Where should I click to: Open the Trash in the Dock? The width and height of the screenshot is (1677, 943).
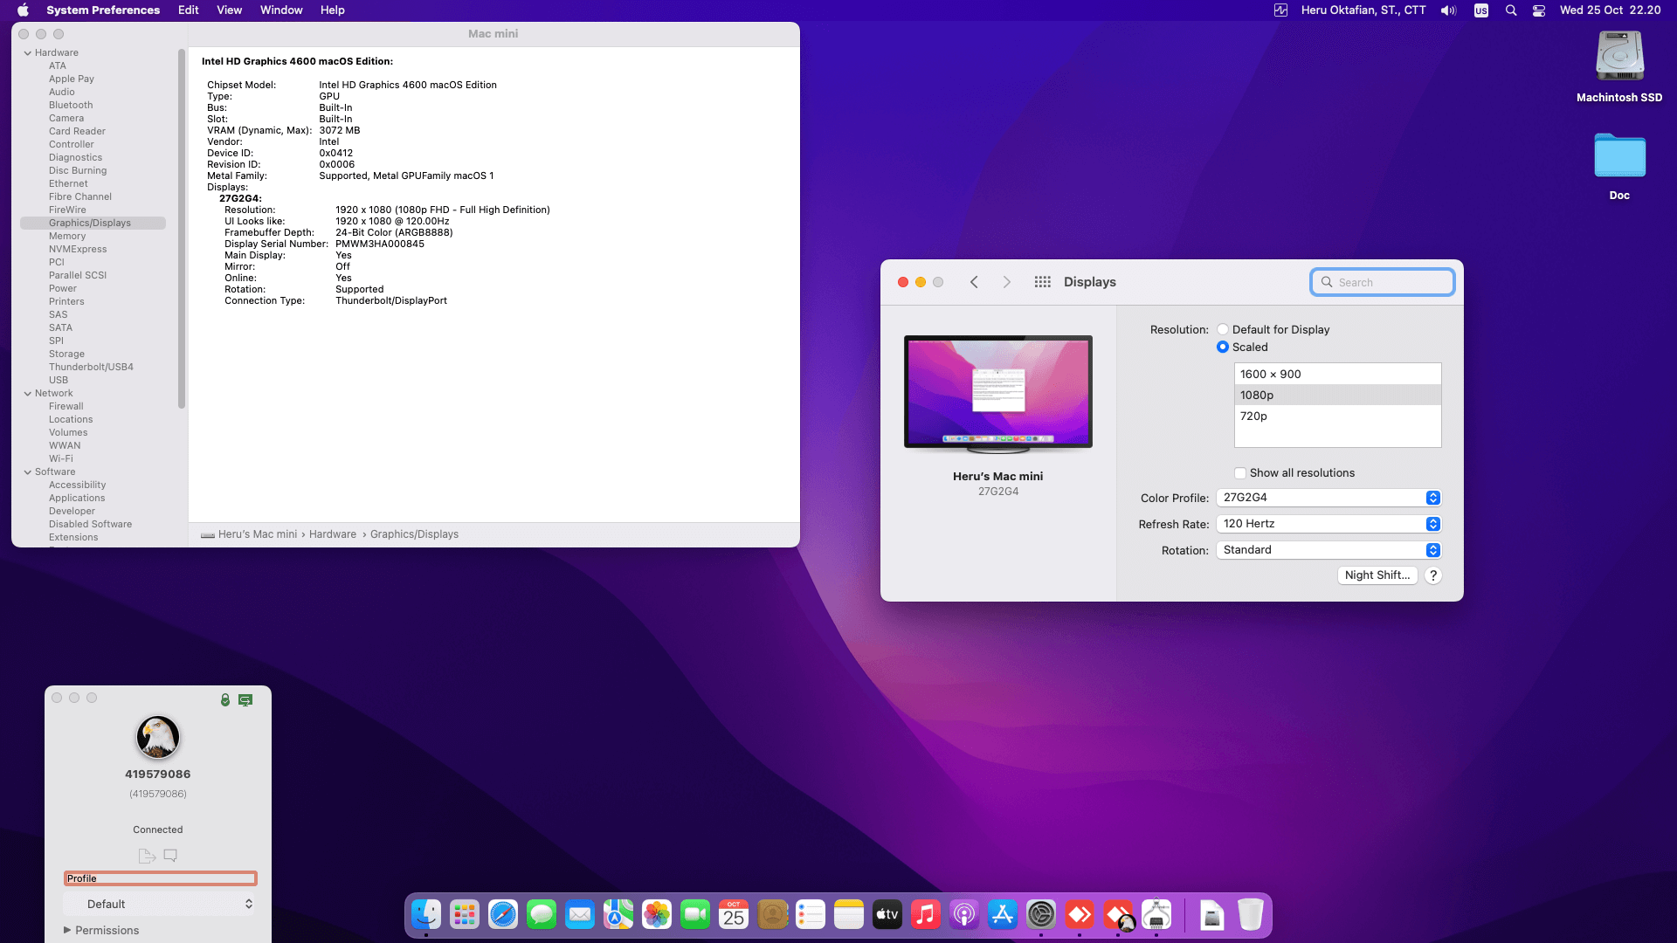1251,914
